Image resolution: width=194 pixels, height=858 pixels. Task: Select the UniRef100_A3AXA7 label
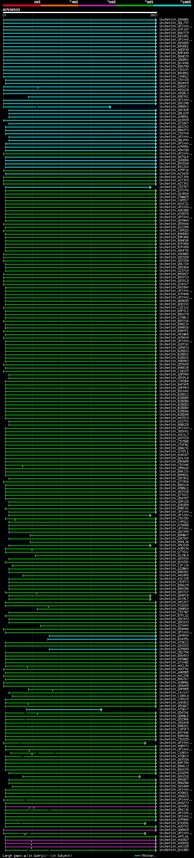174,455
